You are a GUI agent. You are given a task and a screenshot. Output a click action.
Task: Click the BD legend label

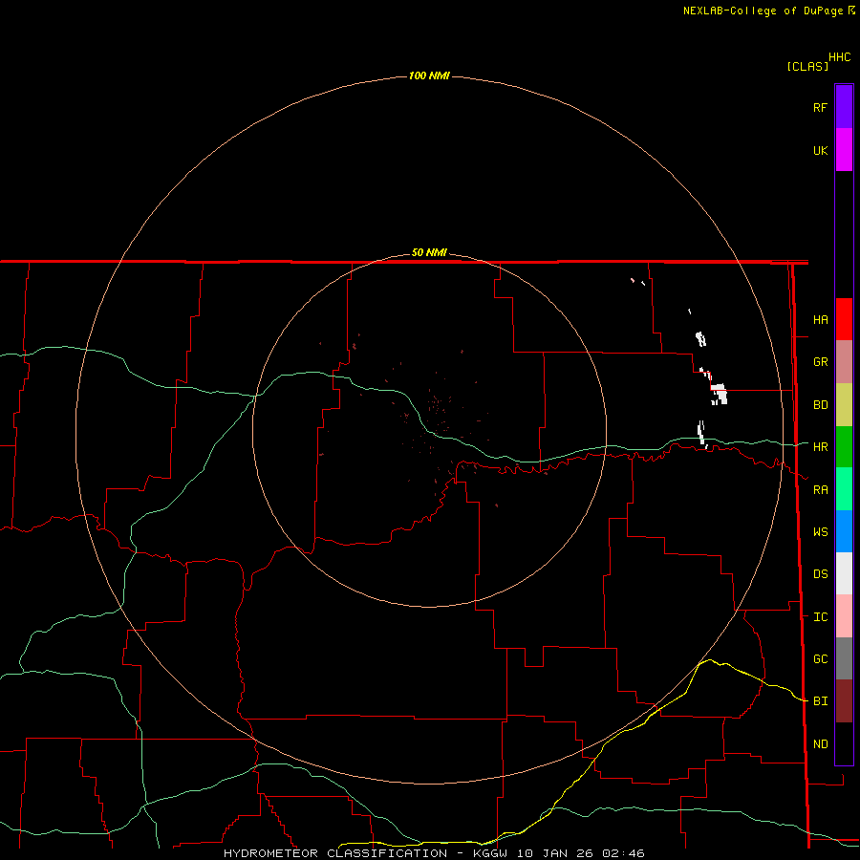(x=820, y=405)
